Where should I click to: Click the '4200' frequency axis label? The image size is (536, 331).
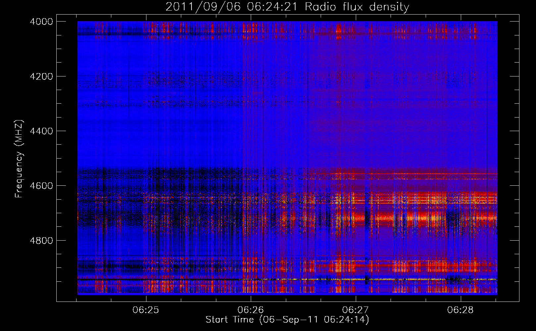(41, 76)
